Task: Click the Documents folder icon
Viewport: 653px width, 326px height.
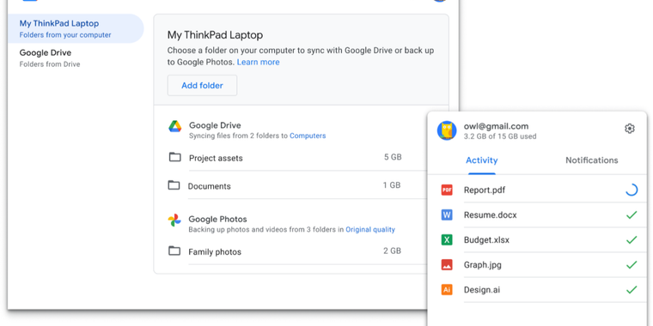Action: point(174,185)
